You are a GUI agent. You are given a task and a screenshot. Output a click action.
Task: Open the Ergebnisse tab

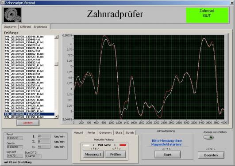40,27
